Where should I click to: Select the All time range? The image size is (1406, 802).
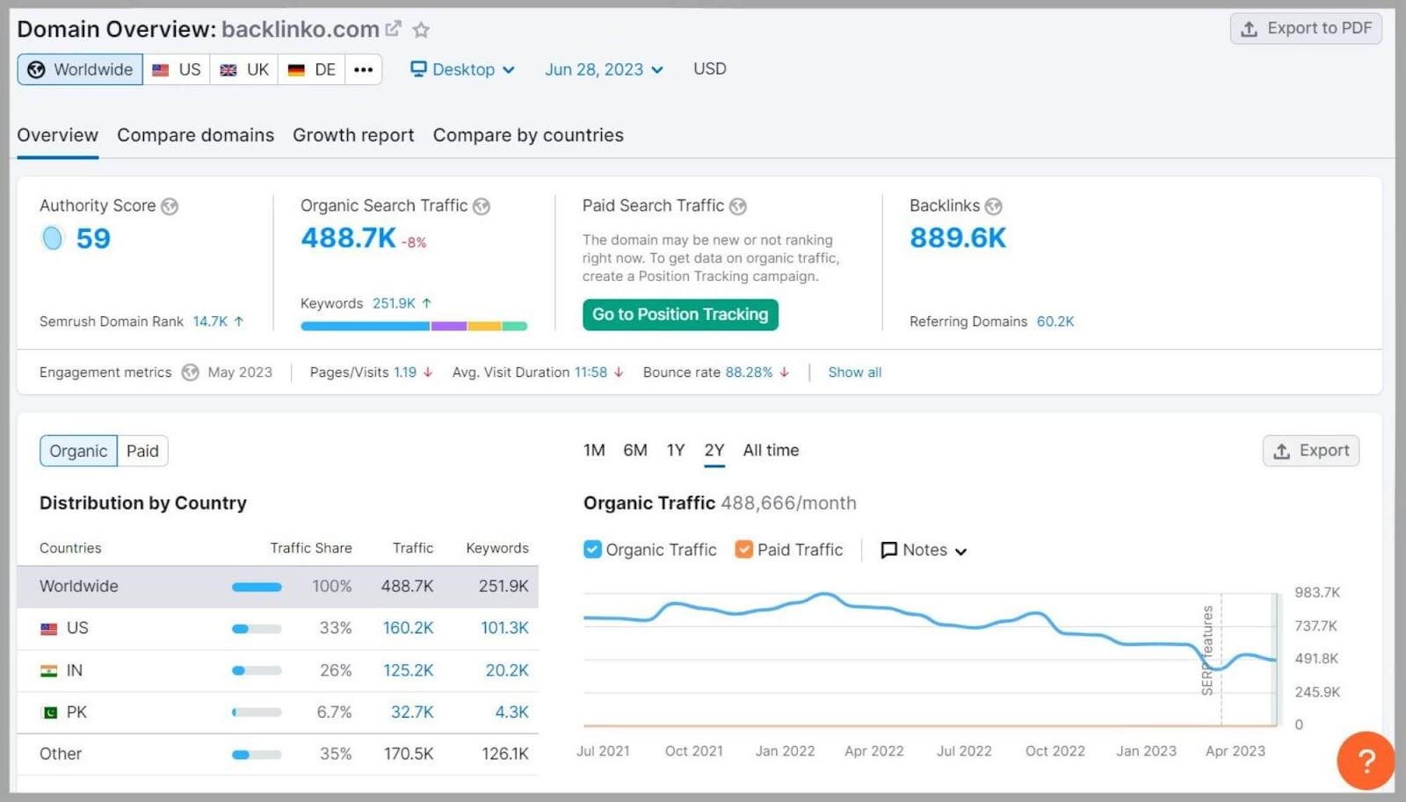[771, 451]
